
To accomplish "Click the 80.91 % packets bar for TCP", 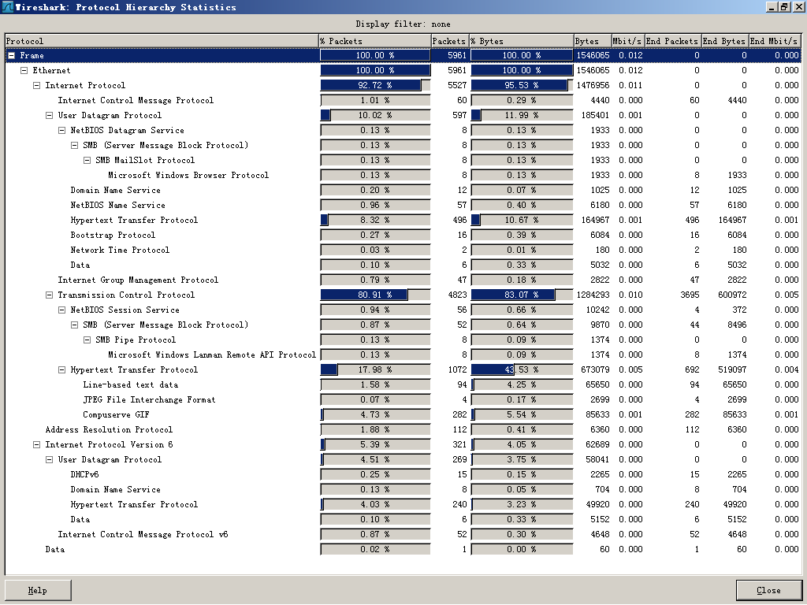I will pos(375,295).
